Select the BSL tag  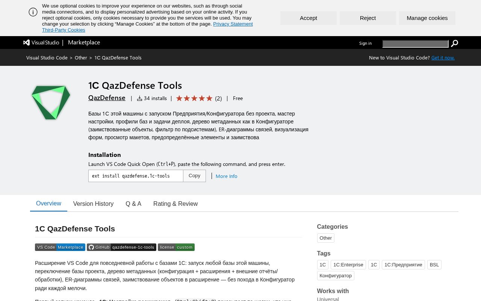434,265
